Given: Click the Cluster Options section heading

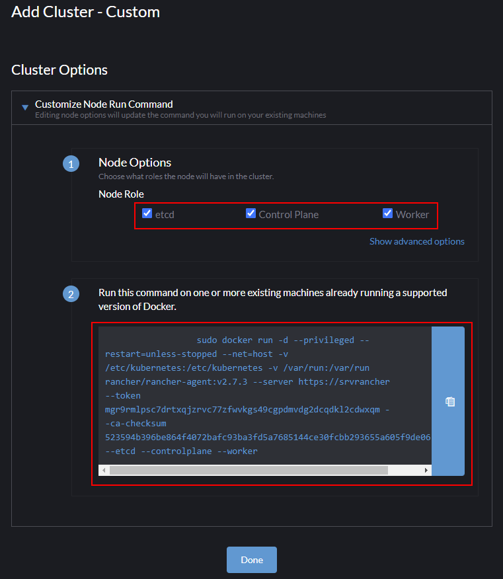Looking at the screenshot, I should [x=59, y=70].
